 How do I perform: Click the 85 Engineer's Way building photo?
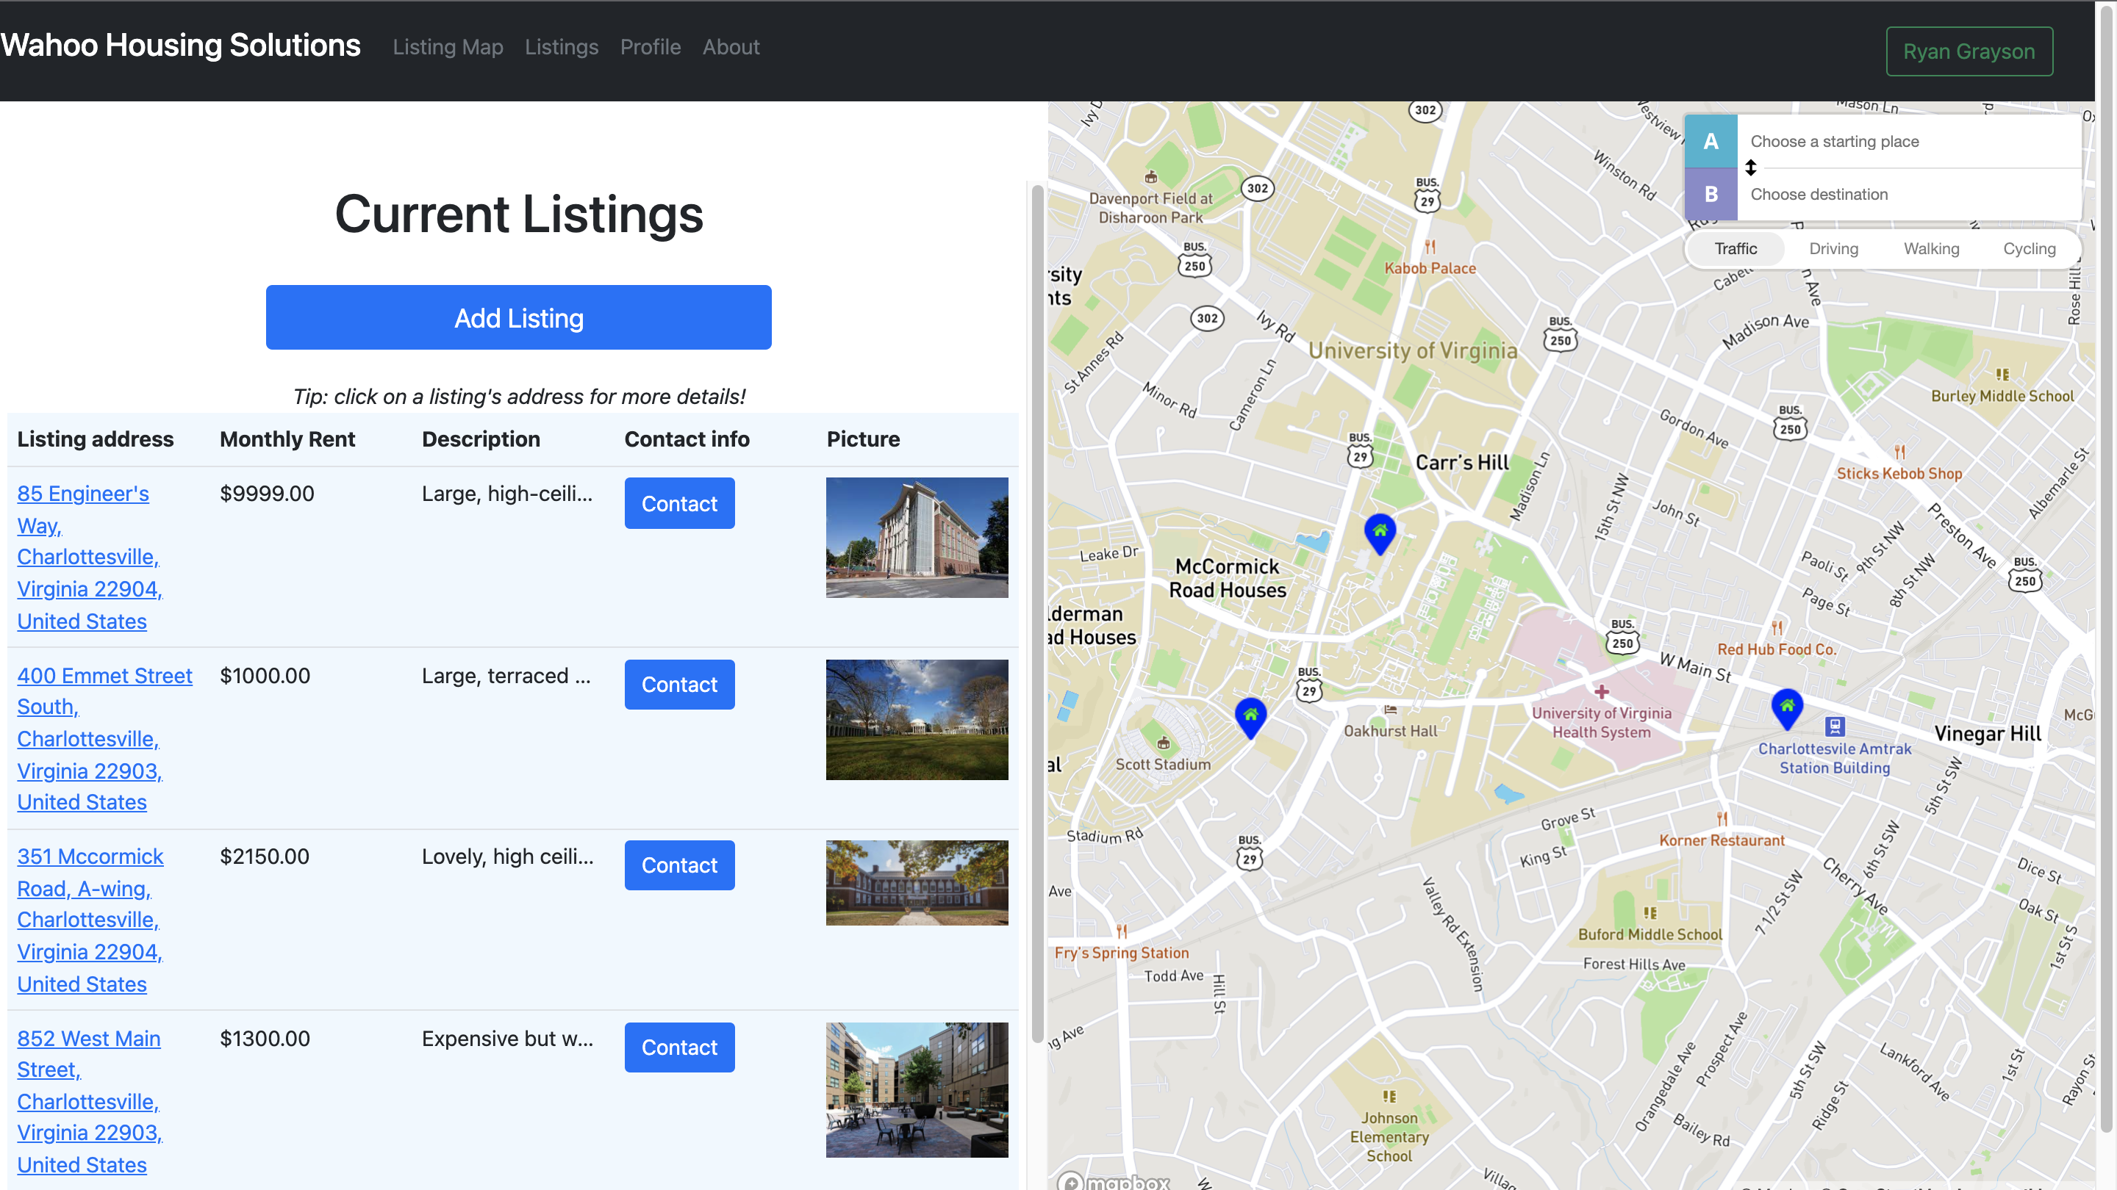tap(917, 538)
